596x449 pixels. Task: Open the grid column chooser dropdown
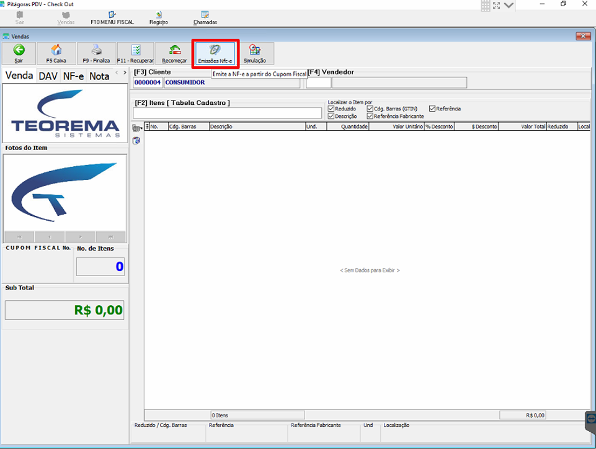(x=137, y=128)
